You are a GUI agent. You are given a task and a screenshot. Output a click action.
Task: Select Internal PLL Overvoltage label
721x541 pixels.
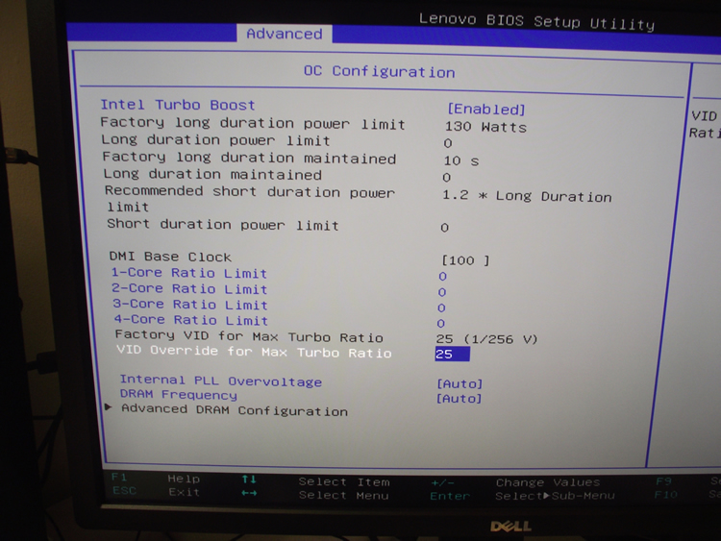point(221,381)
